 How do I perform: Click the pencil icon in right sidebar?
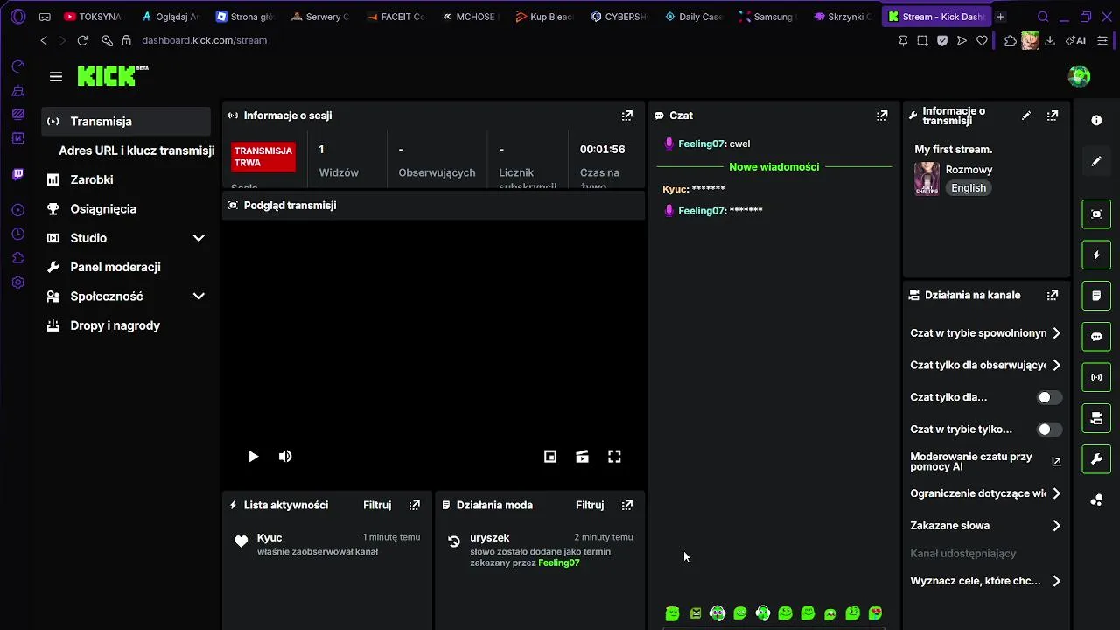click(1096, 162)
